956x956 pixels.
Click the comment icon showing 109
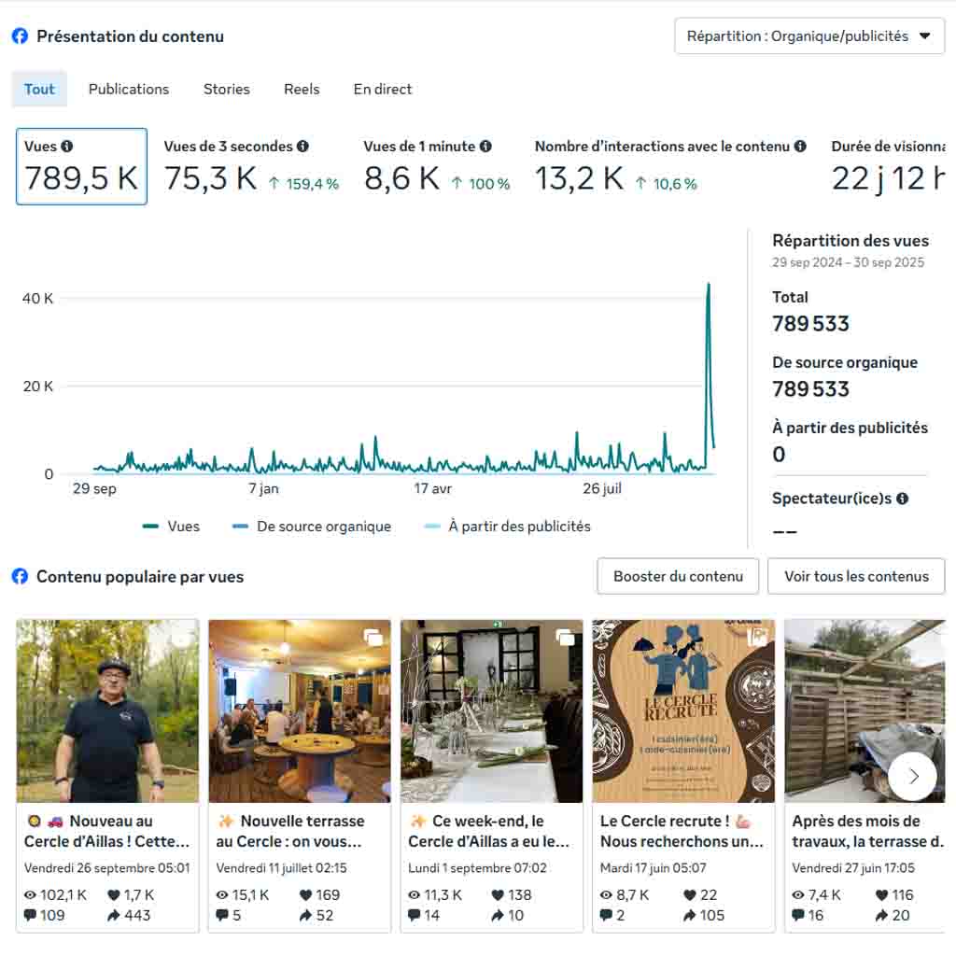(x=30, y=915)
